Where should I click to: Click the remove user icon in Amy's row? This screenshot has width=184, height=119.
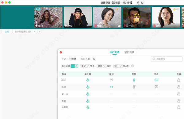178,80
